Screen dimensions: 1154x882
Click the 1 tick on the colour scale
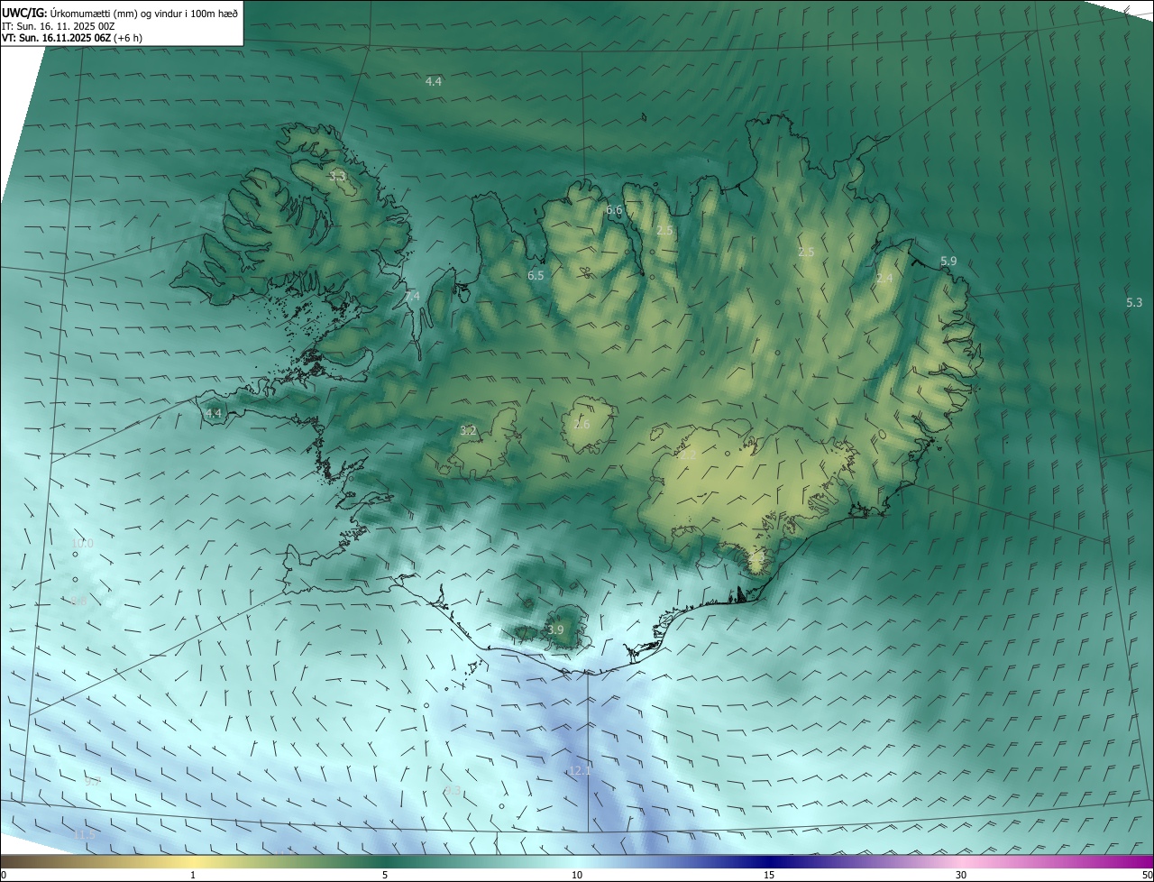click(193, 875)
